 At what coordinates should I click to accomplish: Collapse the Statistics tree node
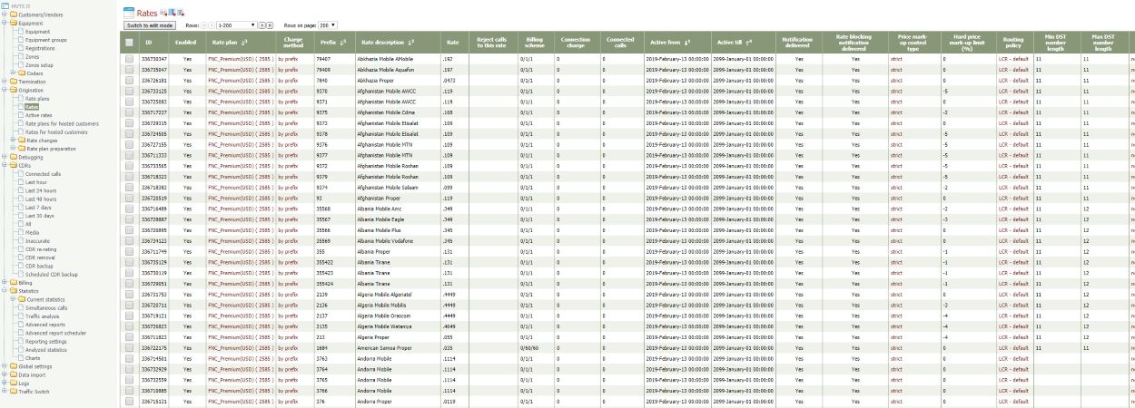tap(5, 291)
